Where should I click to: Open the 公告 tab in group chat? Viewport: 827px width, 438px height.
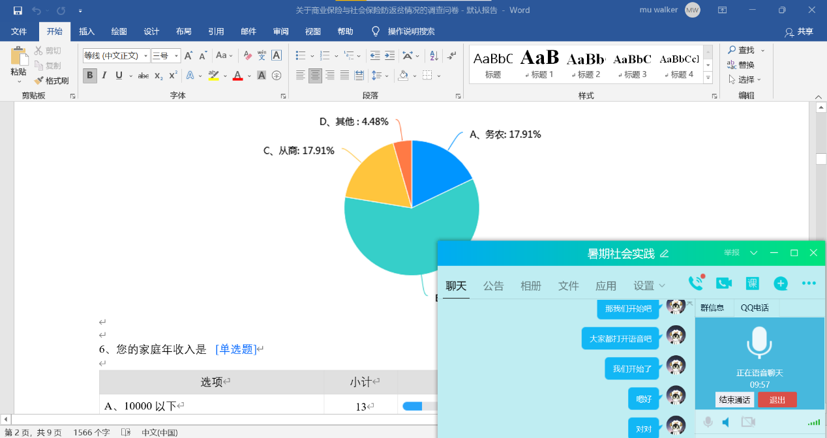click(x=493, y=285)
